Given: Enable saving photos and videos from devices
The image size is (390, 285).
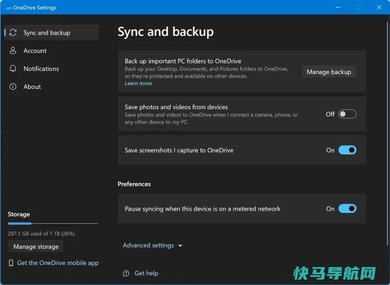Looking at the screenshot, I should 347,114.
